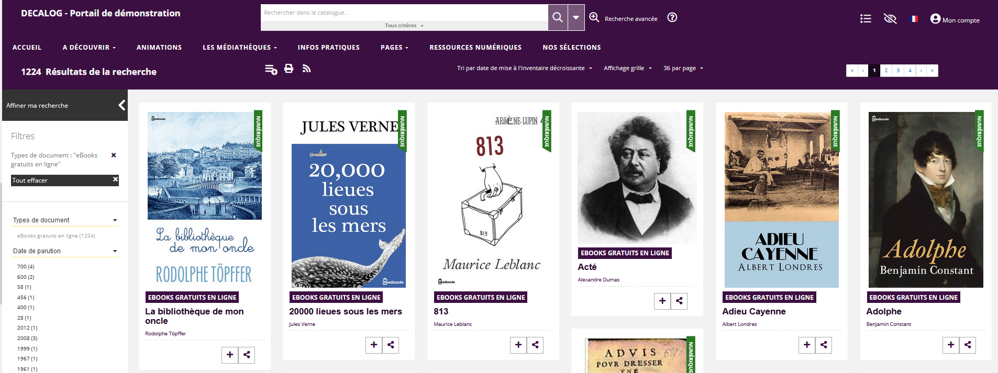Share Adieu Cayenne

[x=824, y=345]
